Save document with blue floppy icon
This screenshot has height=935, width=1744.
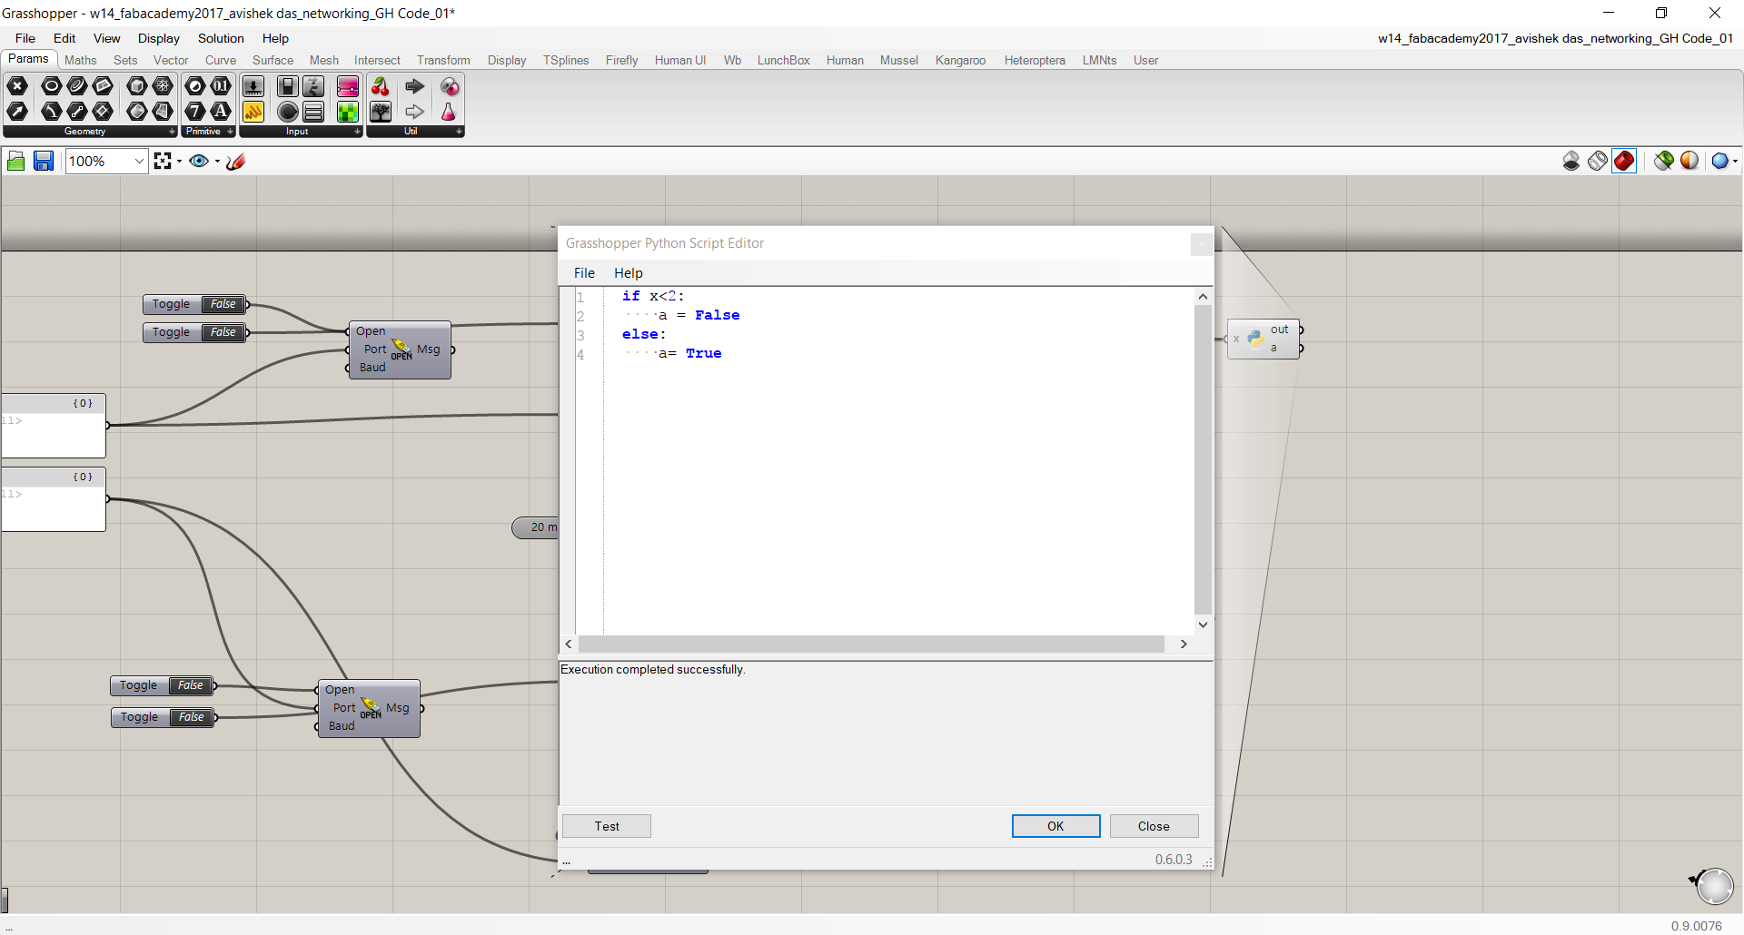tap(44, 162)
